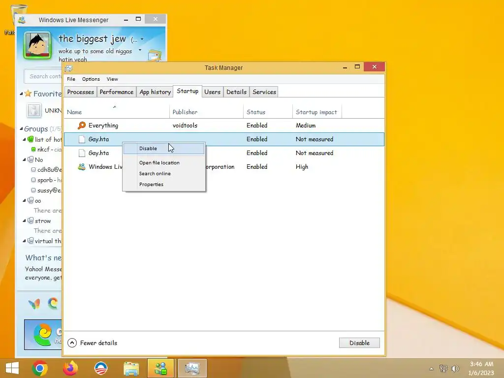Click the Task Manager taskbar icon
The height and width of the screenshot is (378, 504).
tap(192, 368)
